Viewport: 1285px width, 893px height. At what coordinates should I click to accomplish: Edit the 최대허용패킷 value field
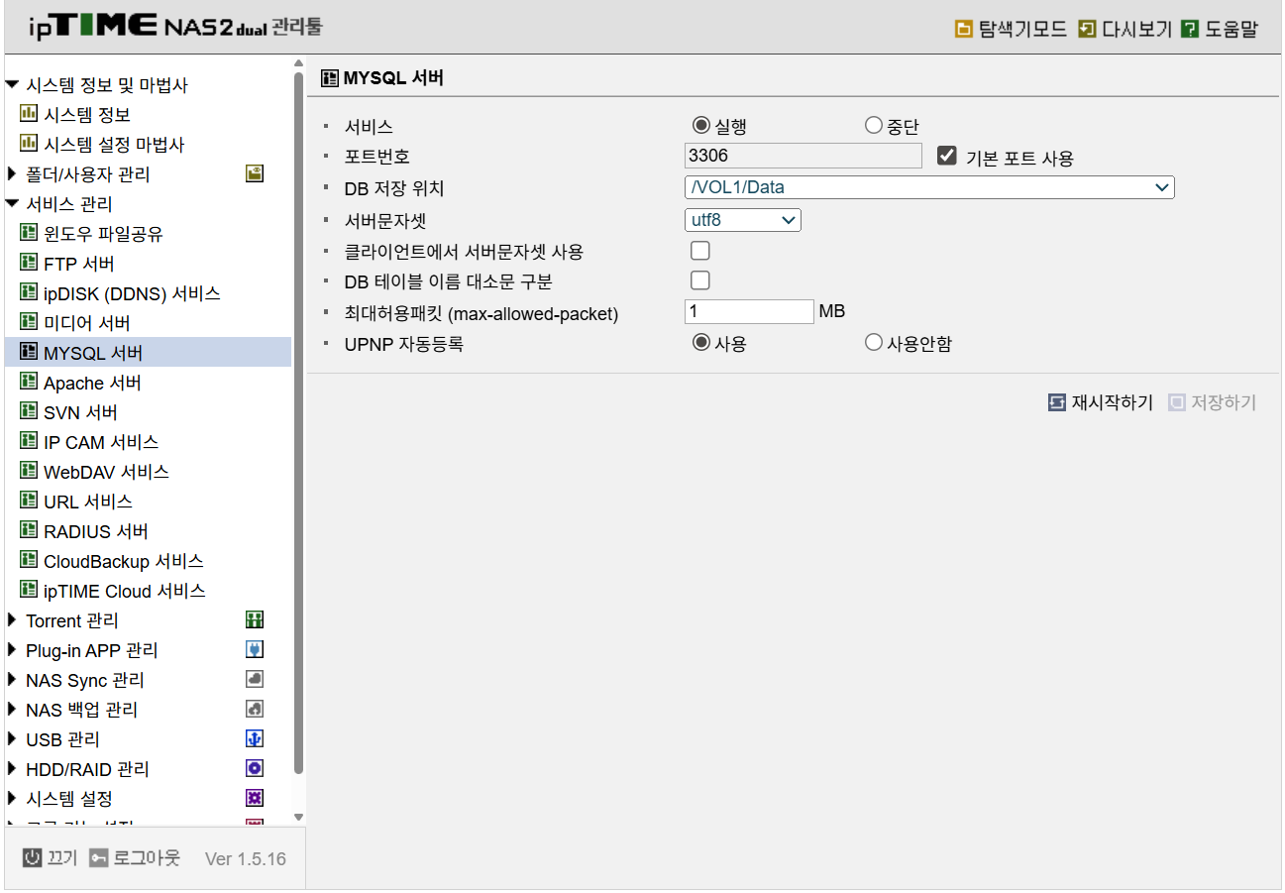click(748, 310)
